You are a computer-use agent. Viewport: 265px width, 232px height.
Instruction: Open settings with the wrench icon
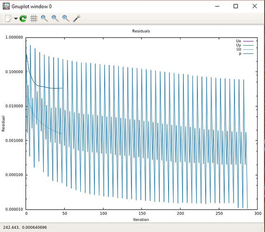click(77, 19)
